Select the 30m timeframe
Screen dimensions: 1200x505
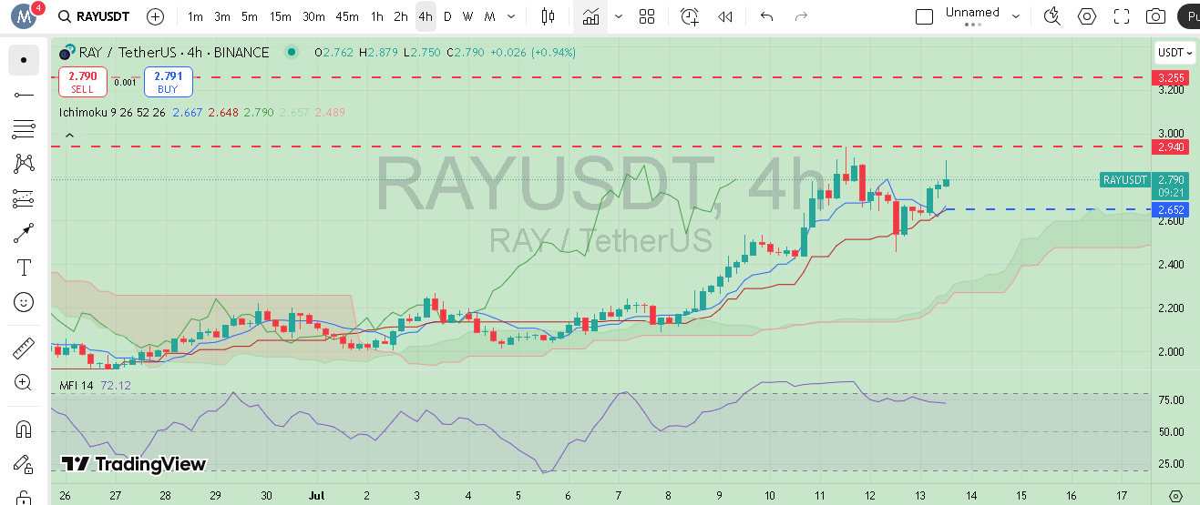coord(314,16)
